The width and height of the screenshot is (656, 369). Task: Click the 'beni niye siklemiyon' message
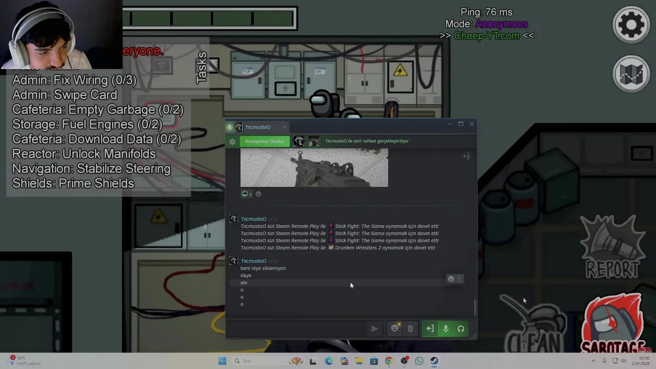pyautogui.click(x=263, y=268)
